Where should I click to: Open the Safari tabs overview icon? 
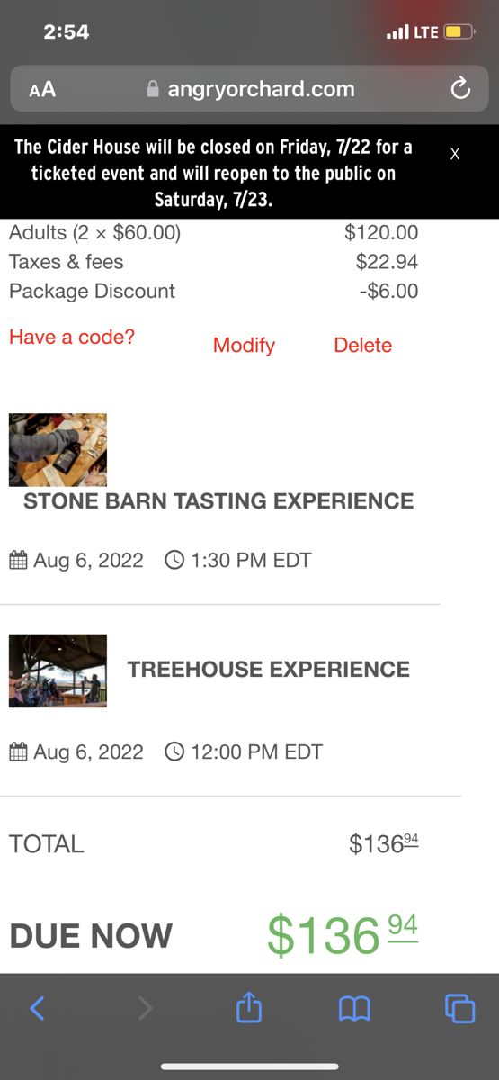tap(460, 1008)
